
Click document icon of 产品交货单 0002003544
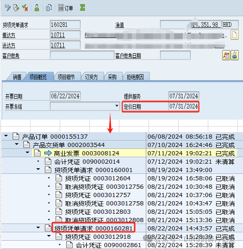pyautogui.click(x=27, y=145)
